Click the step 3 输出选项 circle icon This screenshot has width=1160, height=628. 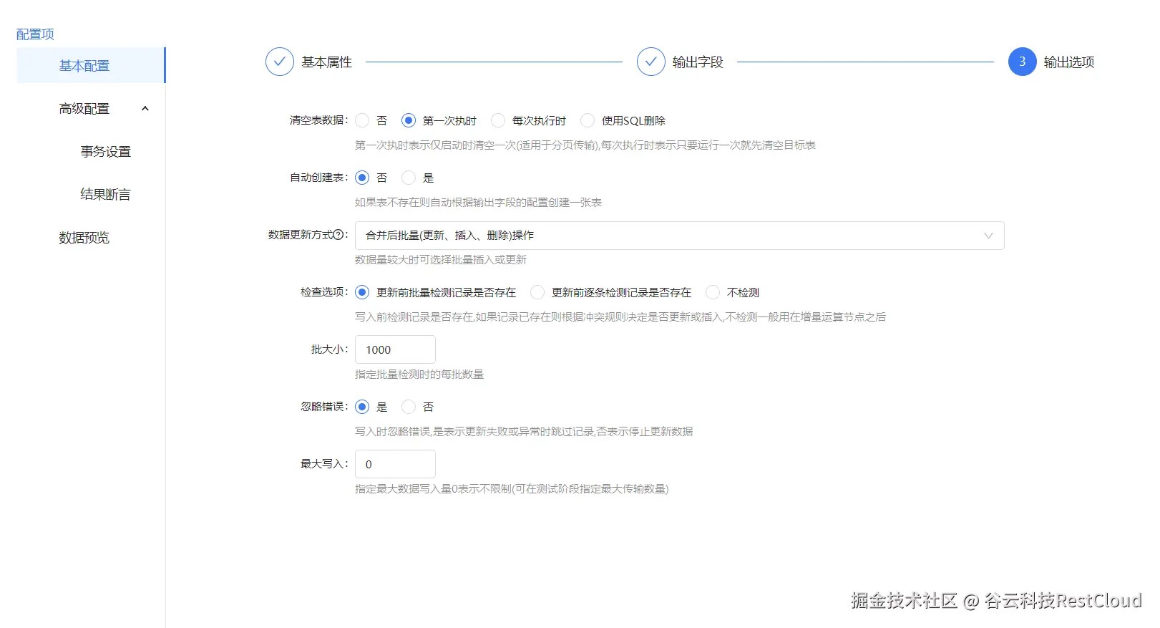click(1022, 62)
